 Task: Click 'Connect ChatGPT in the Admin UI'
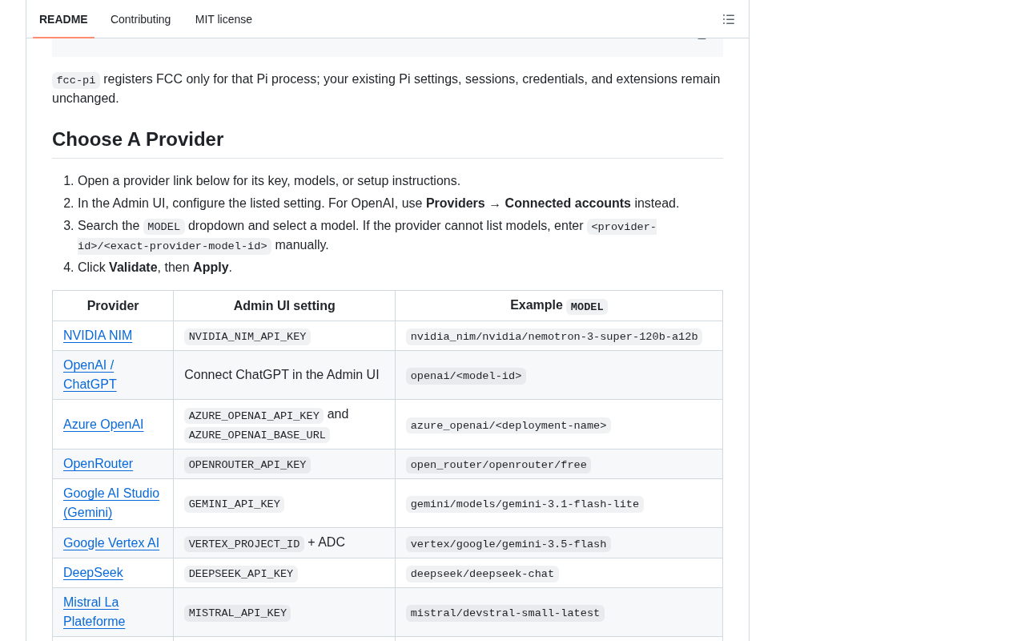click(x=282, y=375)
